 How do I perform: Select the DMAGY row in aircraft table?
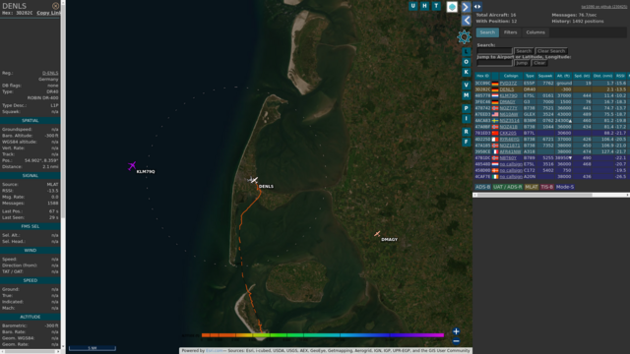pyautogui.click(x=551, y=102)
